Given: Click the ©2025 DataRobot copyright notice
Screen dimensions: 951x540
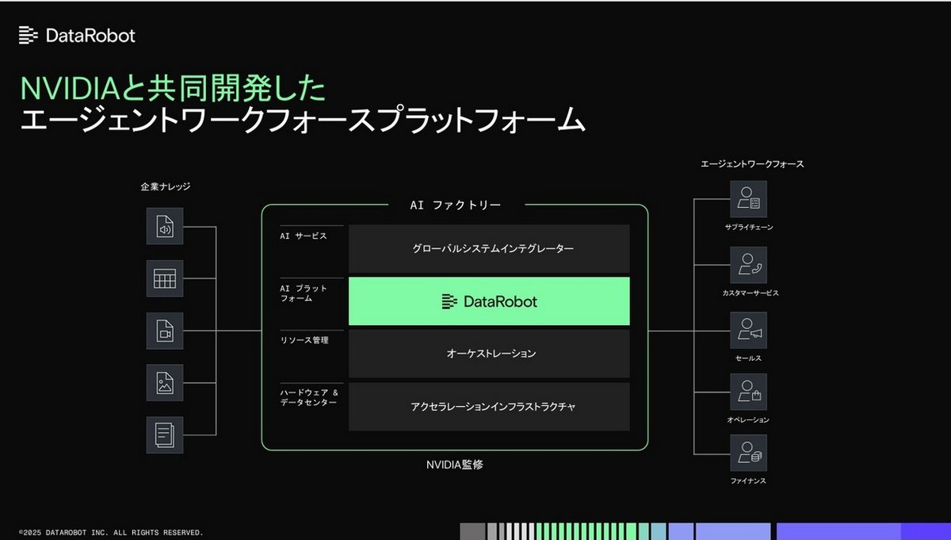Looking at the screenshot, I should coord(111,532).
